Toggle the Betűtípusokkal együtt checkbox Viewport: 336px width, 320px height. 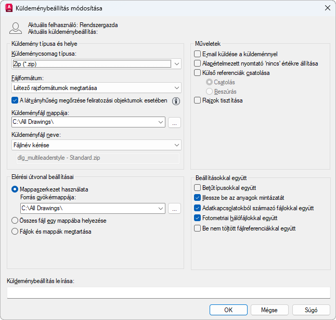point(197,188)
